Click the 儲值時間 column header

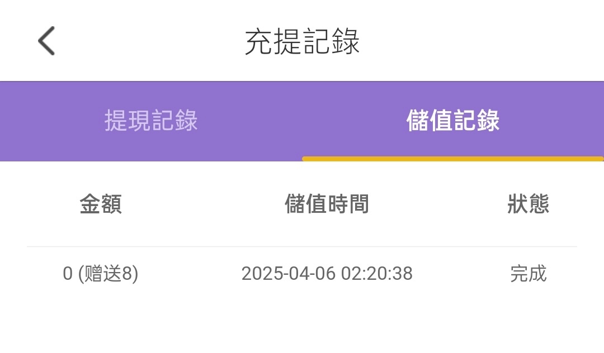(x=327, y=204)
